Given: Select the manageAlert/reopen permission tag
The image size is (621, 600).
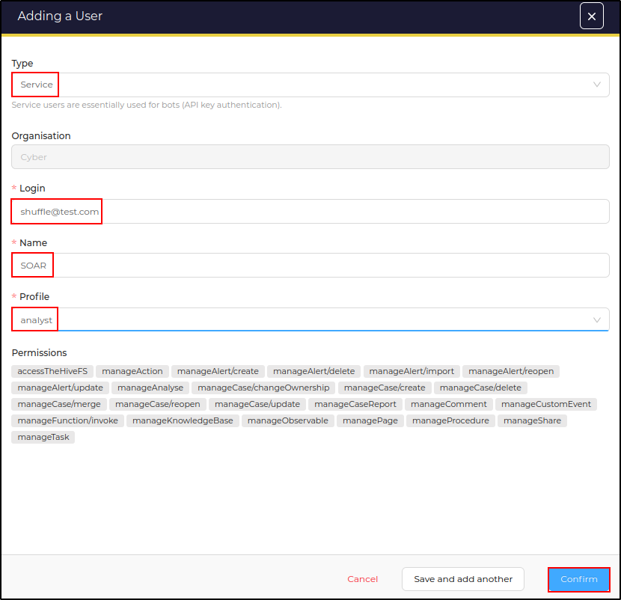Looking at the screenshot, I should (x=510, y=371).
